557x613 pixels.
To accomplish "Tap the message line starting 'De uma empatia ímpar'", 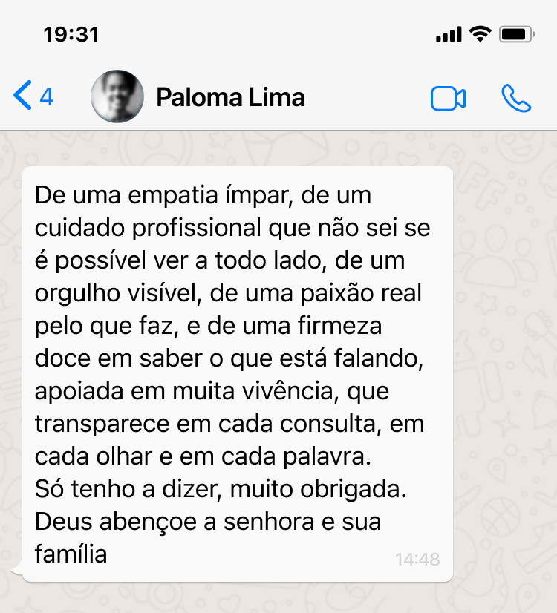I will point(203,194).
